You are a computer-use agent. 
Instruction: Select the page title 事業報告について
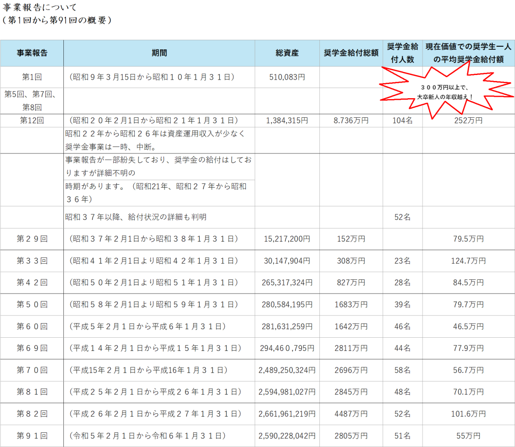[x=39, y=9]
